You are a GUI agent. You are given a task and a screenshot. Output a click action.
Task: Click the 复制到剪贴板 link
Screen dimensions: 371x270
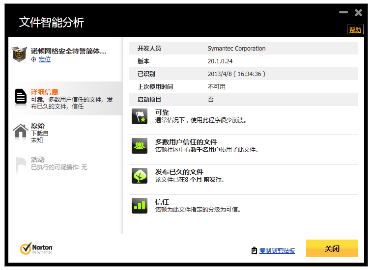click(277, 250)
